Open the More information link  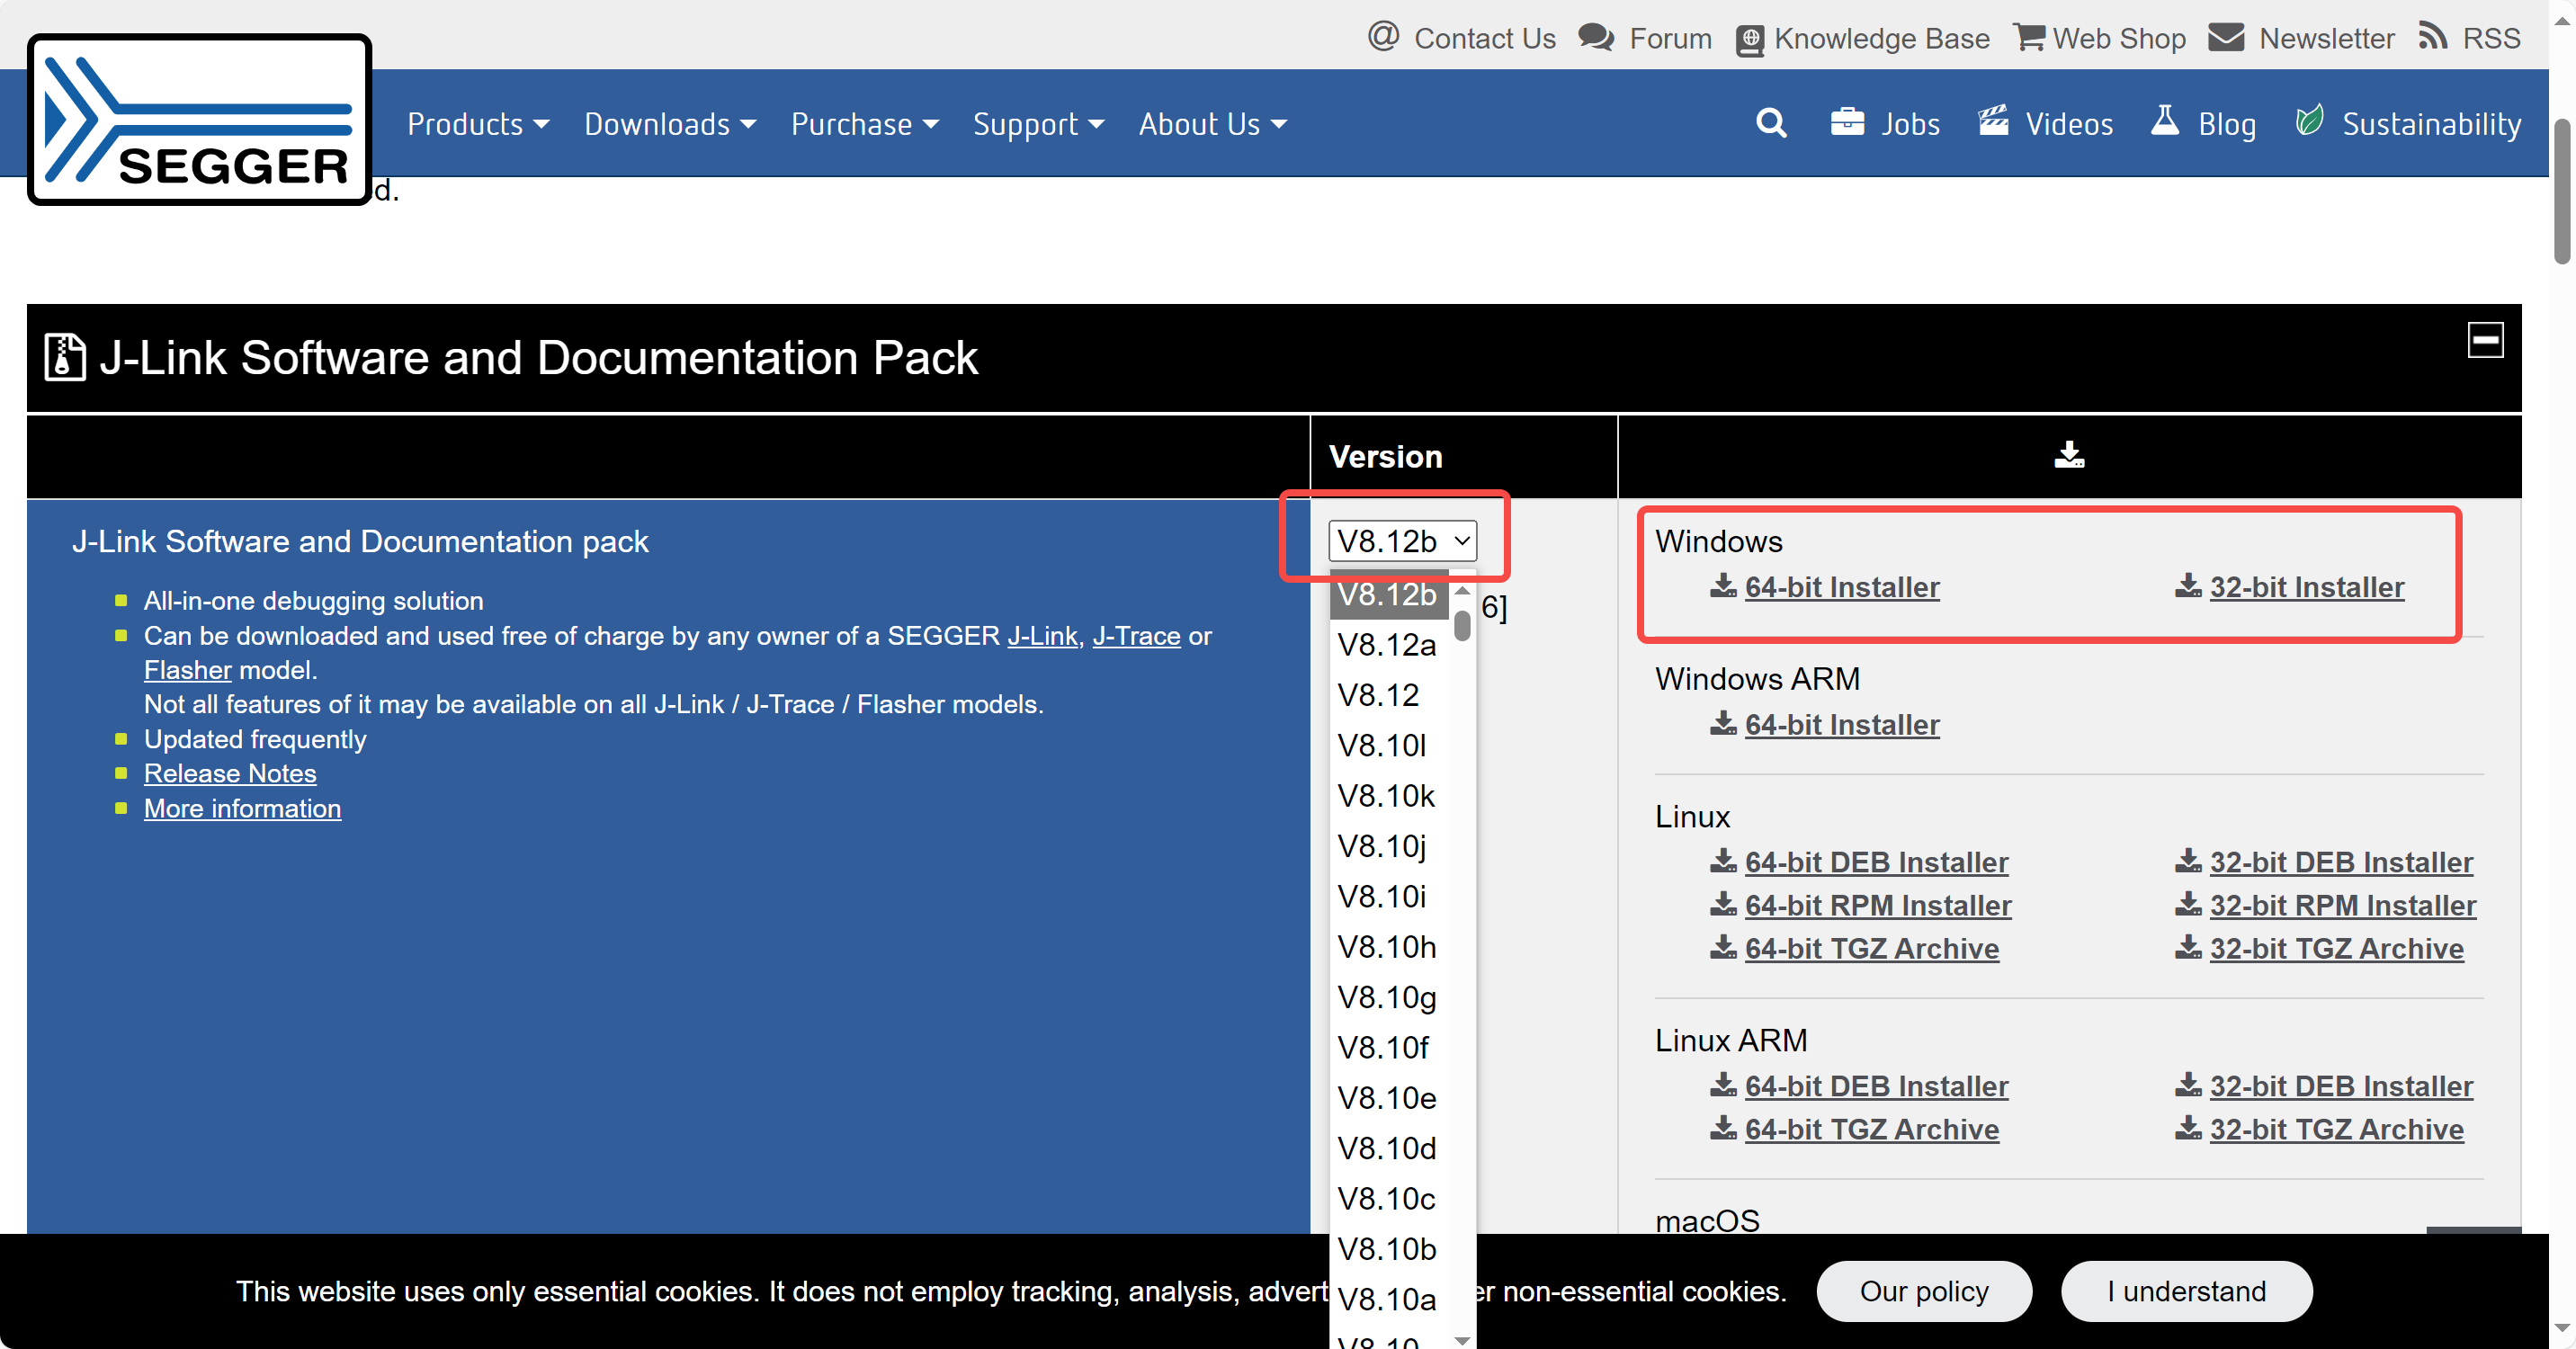[x=242, y=808]
